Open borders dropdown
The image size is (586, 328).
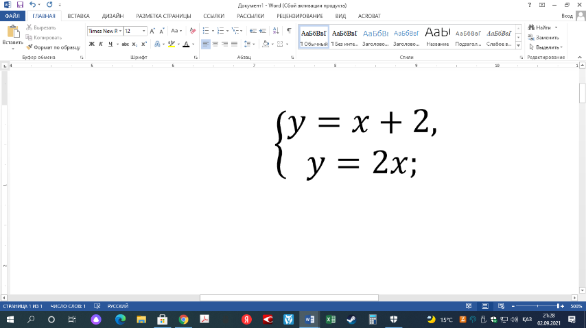(287, 44)
